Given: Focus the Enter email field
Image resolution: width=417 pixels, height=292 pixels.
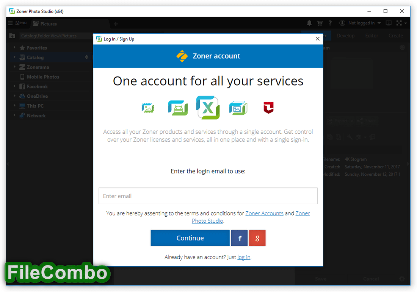Looking at the screenshot, I should [208, 196].
